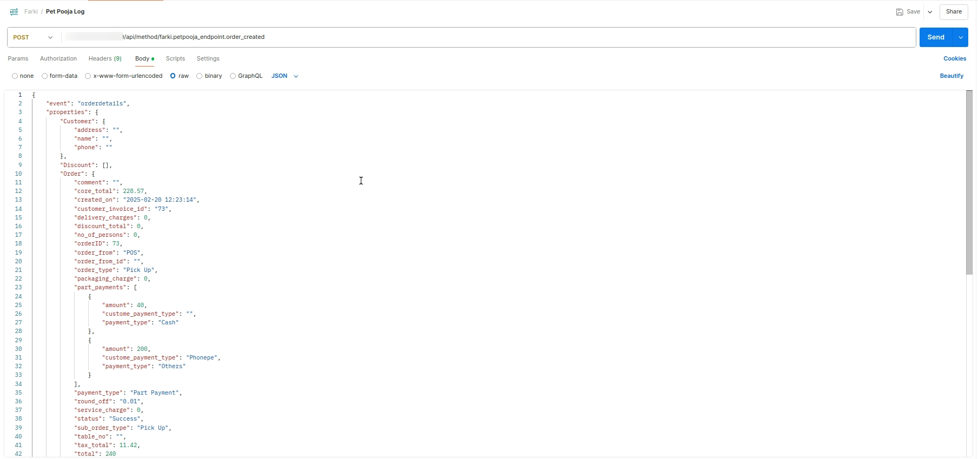Choose x-www-form-urlencoded body type
This screenshot has height=459, width=978.
coord(88,76)
